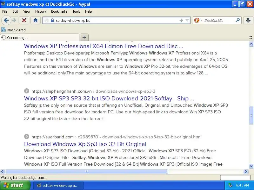Open the Home page button

pos(36,20)
